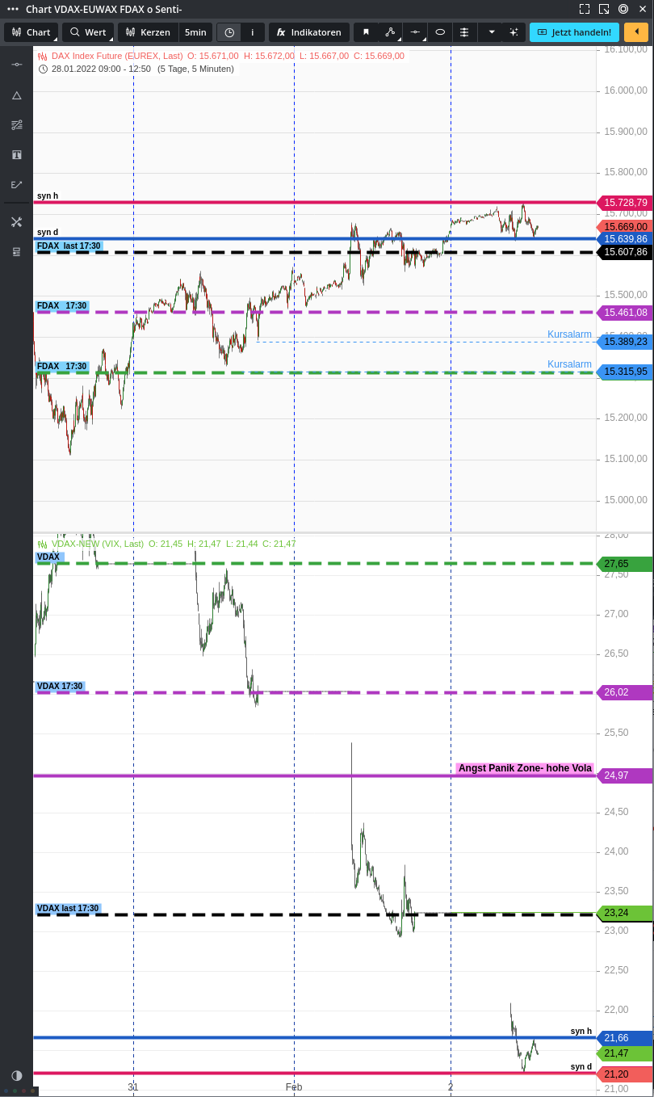Viewport: 654px width, 1097px height.
Task: Select the Wert search menu item
Action: 88,32
